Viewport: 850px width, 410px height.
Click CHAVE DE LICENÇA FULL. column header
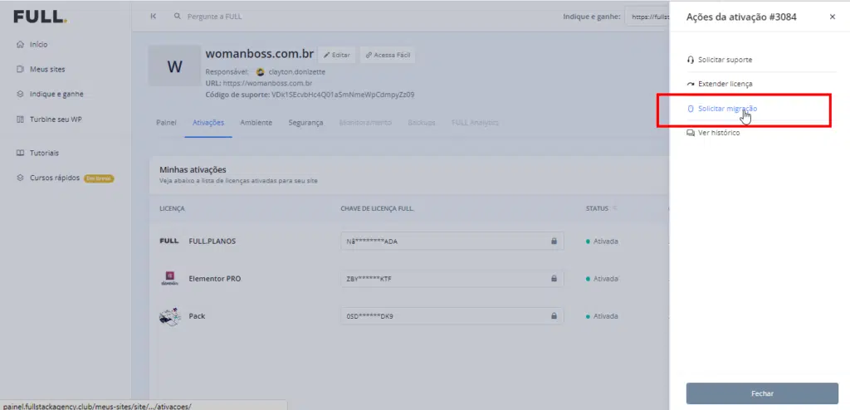click(378, 208)
